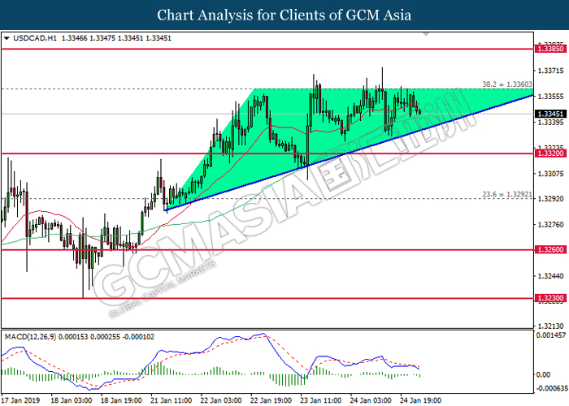569x406 pixels.
Task: Click the 22 Jan 19:00 time label
Action: pyautogui.click(x=271, y=400)
